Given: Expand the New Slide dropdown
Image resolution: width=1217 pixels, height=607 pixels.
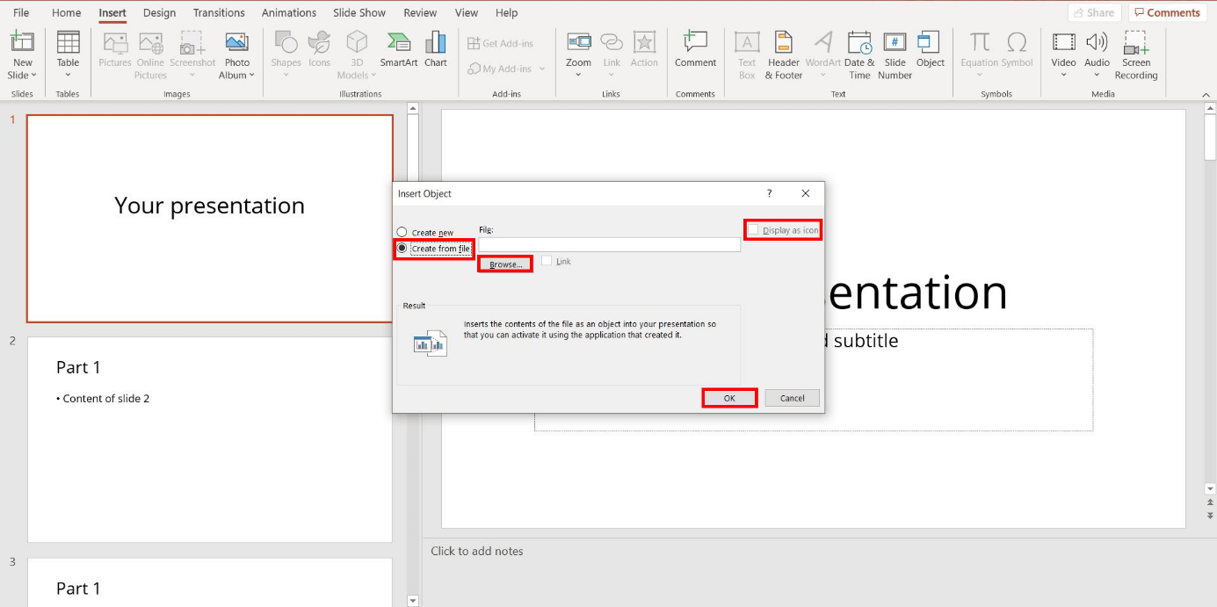Looking at the screenshot, I should point(23,76).
